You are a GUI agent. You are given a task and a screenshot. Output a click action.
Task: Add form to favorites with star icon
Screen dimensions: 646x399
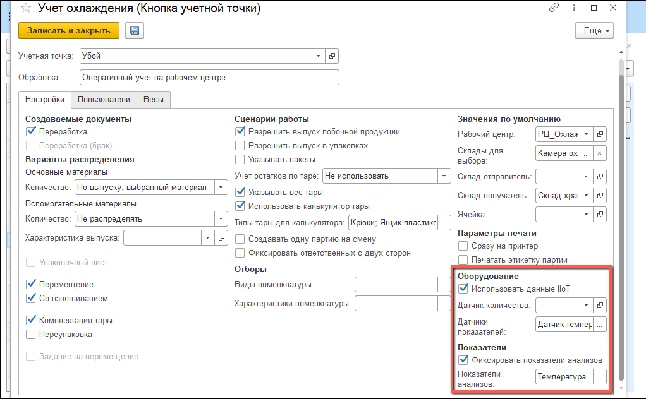[26, 8]
